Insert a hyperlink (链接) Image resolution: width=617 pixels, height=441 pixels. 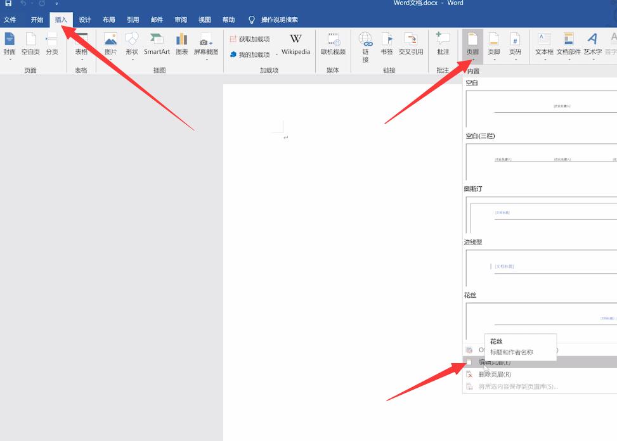coord(365,47)
